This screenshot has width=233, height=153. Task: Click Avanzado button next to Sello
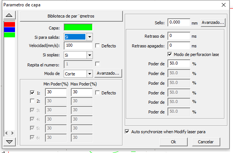click(x=213, y=22)
